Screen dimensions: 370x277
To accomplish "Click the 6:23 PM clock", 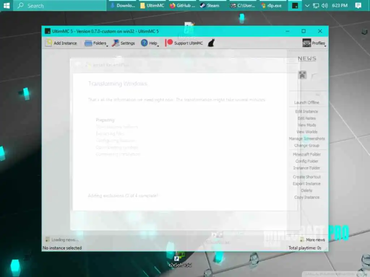I will 340,5.
